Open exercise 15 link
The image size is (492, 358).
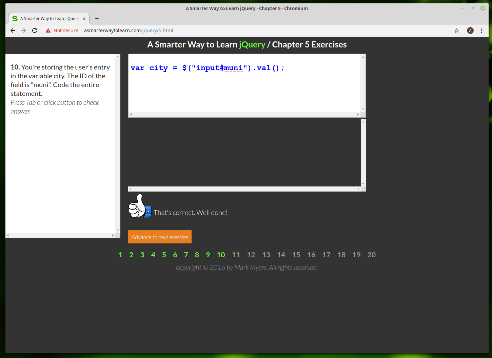coord(296,255)
